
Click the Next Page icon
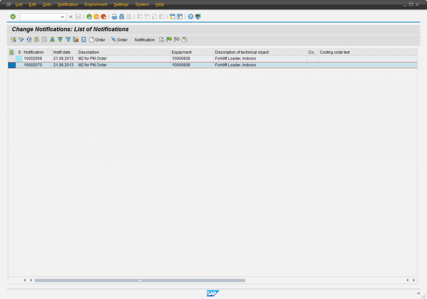[x=154, y=17]
